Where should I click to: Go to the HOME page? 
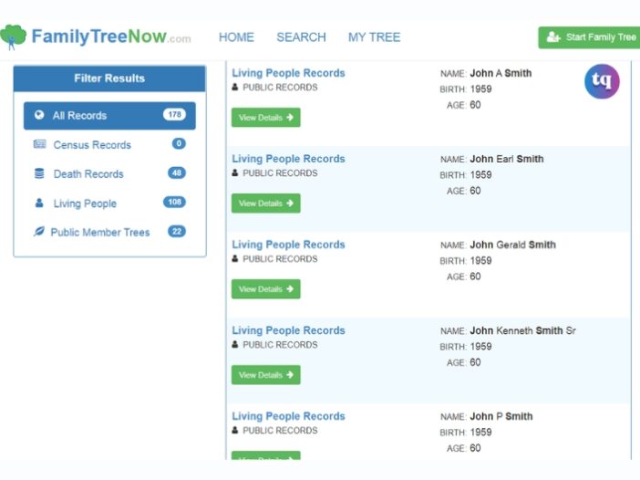pyautogui.click(x=236, y=37)
